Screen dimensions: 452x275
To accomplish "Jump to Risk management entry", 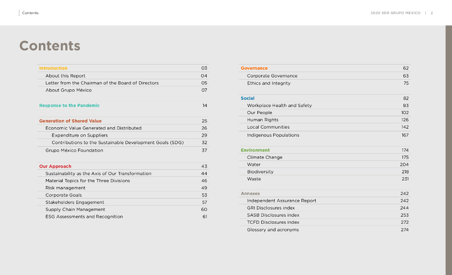I will tap(65, 188).
